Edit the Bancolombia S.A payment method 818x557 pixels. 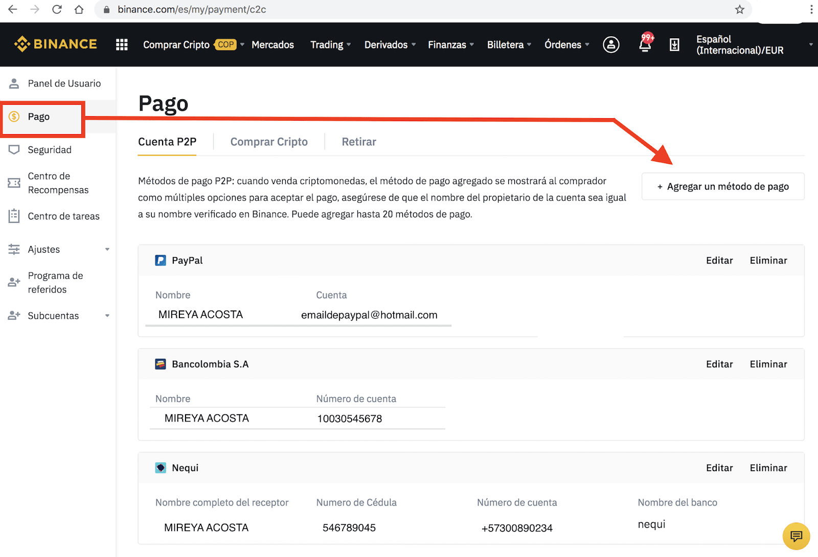[x=719, y=364]
